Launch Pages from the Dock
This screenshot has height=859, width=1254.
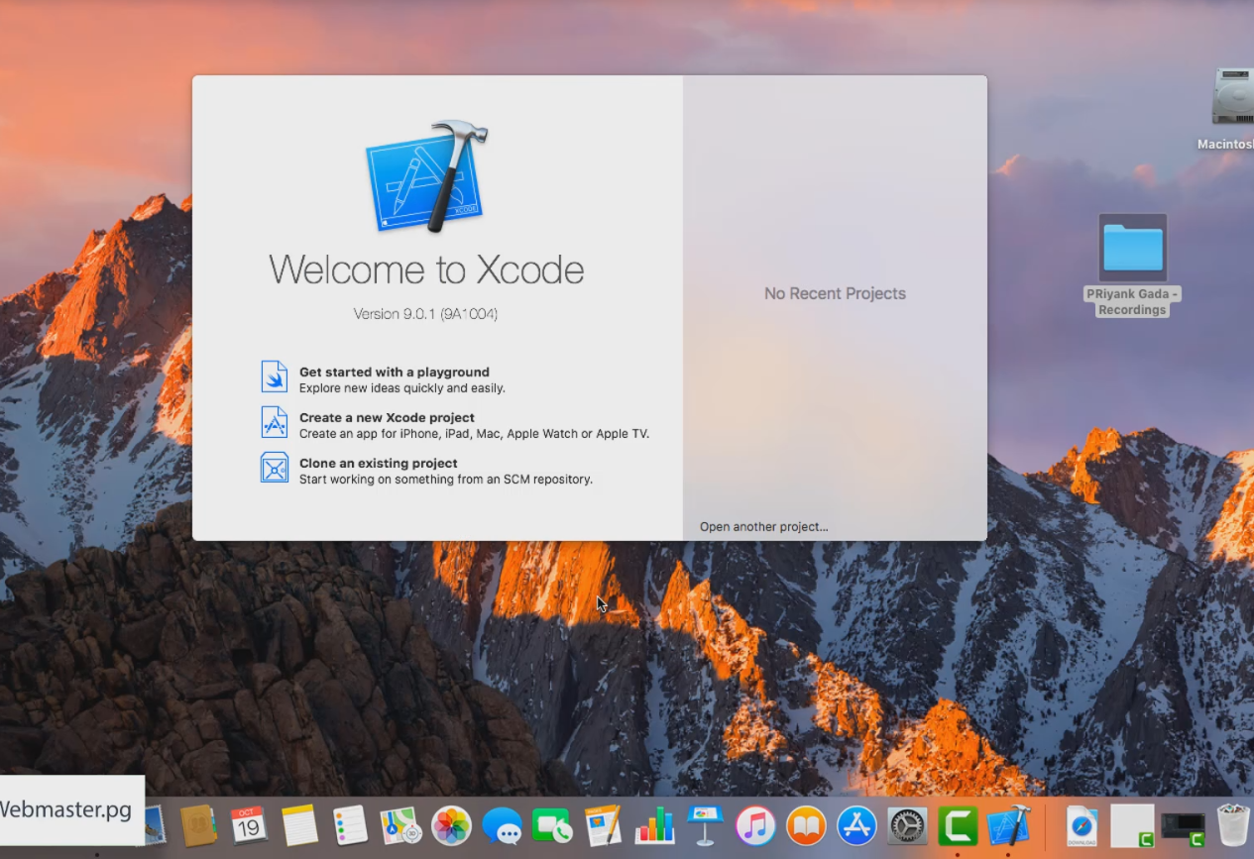(603, 825)
